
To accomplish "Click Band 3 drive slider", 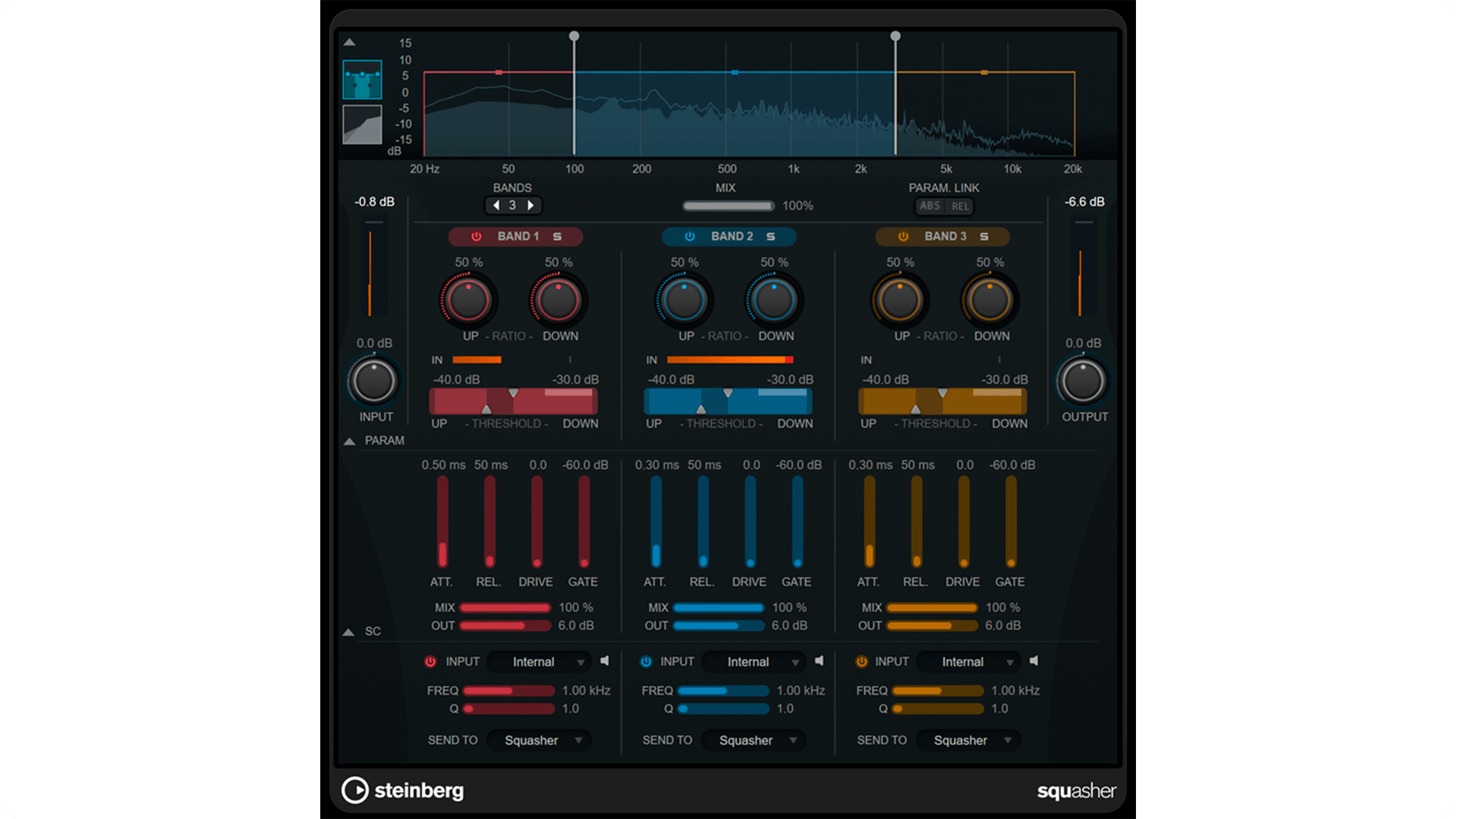I will coord(964,522).
